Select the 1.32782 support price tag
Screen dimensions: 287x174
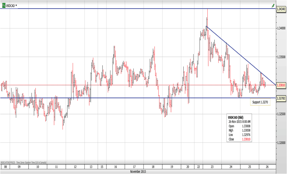(x=281, y=98)
